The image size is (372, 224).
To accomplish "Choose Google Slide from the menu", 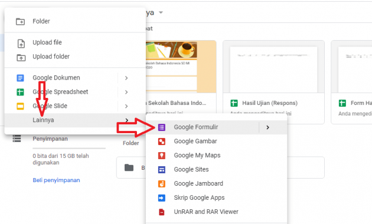I will (x=75, y=106).
